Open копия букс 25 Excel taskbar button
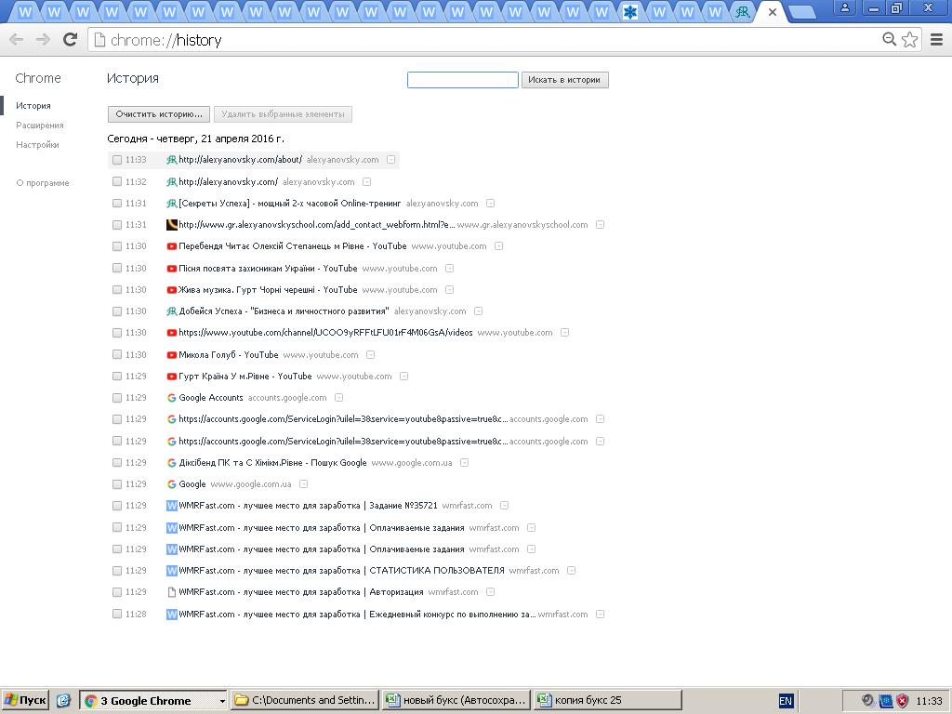The height and width of the screenshot is (714, 952). [608, 700]
